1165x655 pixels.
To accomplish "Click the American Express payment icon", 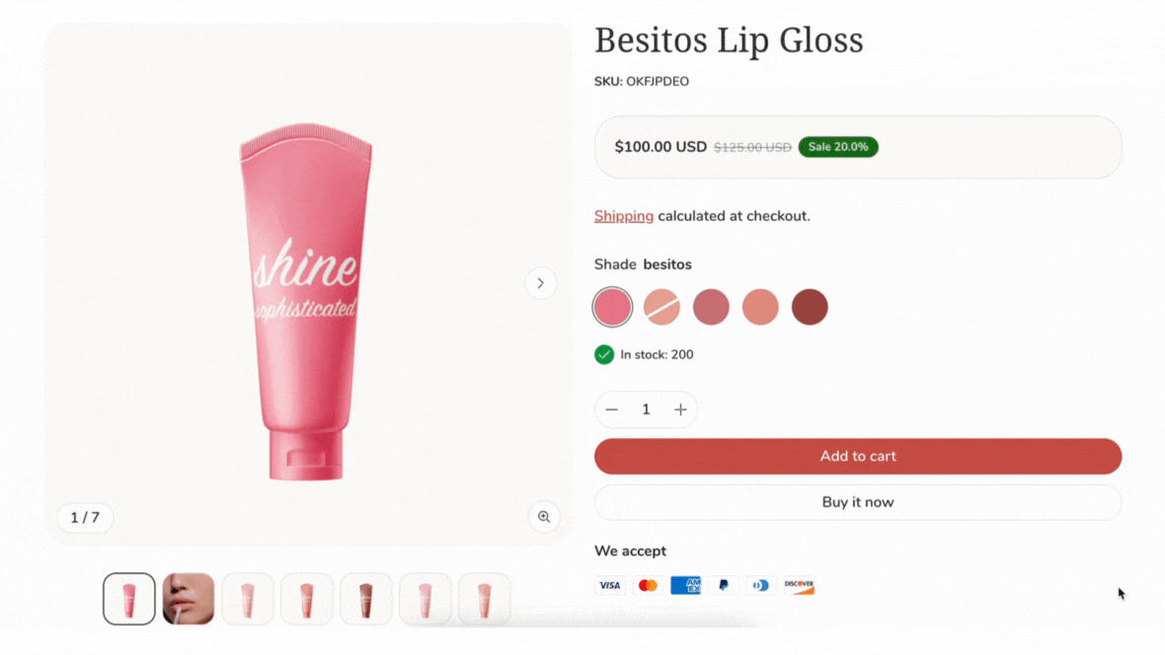I will [686, 585].
